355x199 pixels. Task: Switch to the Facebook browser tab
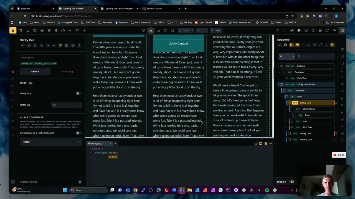[35, 9]
